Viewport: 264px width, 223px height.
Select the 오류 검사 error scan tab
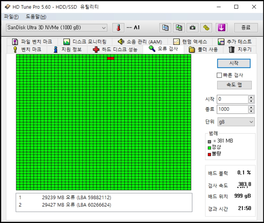click(x=163, y=49)
